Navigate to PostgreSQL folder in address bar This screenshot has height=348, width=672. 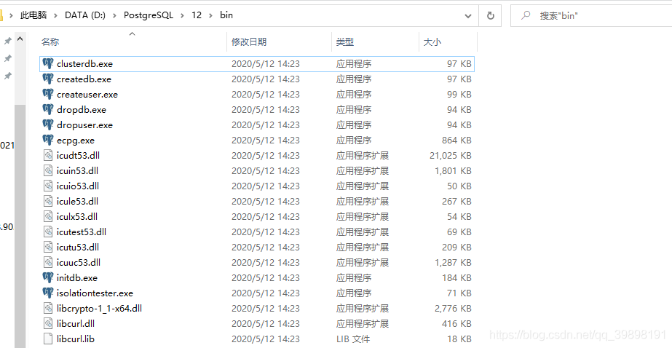click(149, 15)
